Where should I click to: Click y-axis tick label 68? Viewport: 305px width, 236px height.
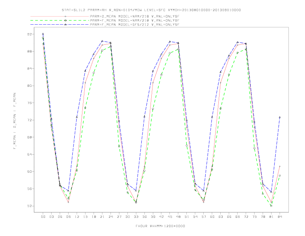pos(30,137)
